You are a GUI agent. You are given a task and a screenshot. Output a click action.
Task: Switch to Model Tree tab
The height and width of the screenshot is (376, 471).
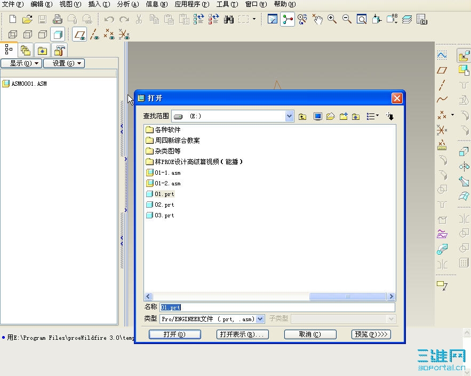[9, 50]
